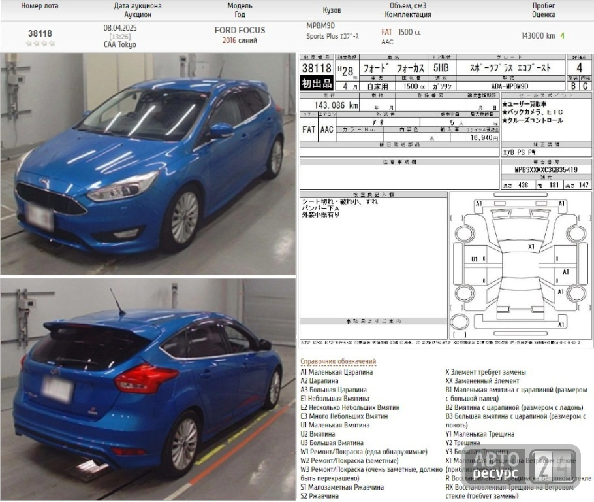Click the chassis number MPB3XXMXC3GB35419
Screen dimensions: 594x502
point(546,169)
